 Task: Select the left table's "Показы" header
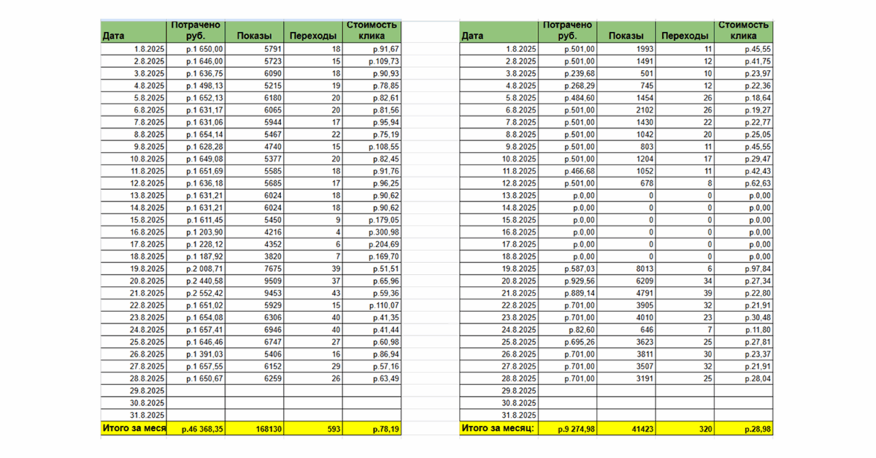click(x=254, y=31)
